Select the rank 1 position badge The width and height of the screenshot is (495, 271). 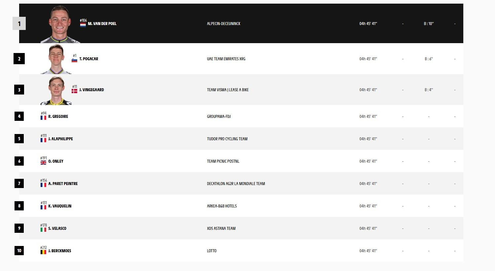(19, 24)
